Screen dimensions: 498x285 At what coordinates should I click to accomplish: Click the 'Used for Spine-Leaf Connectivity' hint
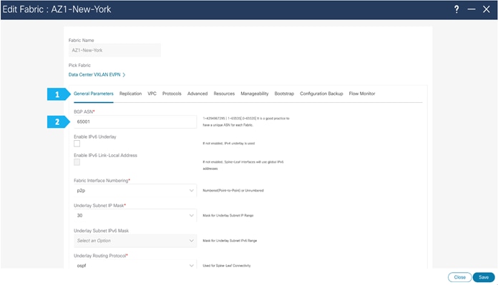[x=226, y=266]
